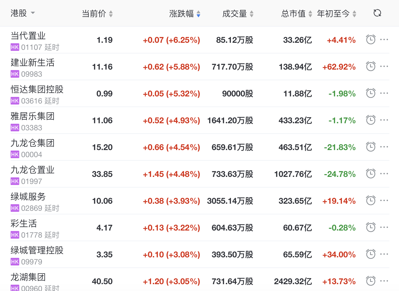Open more options for 彩生活
Image resolution: width=399 pixels, height=291 pixels.
384,227
